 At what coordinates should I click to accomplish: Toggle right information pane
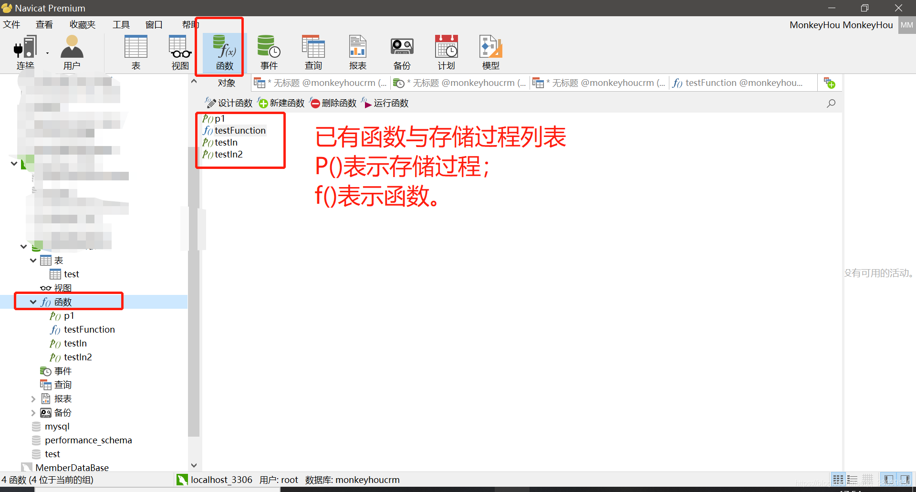tap(905, 479)
